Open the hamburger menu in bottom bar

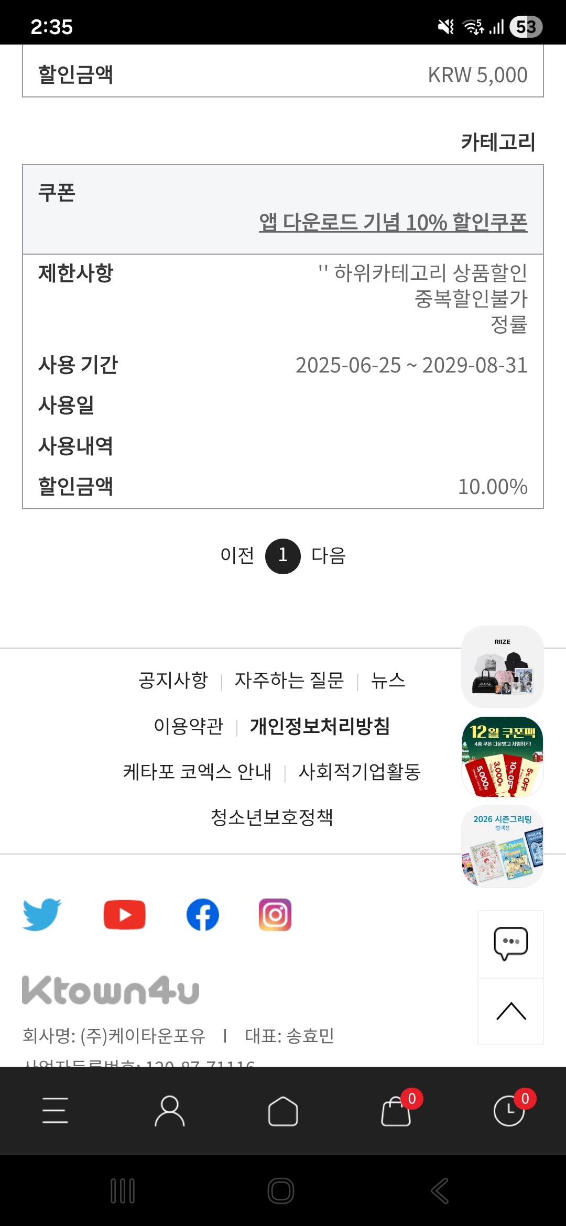coord(55,1111)
